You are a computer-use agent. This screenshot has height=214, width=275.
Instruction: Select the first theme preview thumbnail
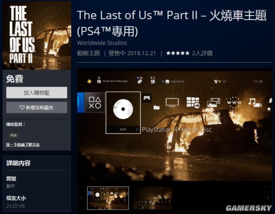point(108,198)
